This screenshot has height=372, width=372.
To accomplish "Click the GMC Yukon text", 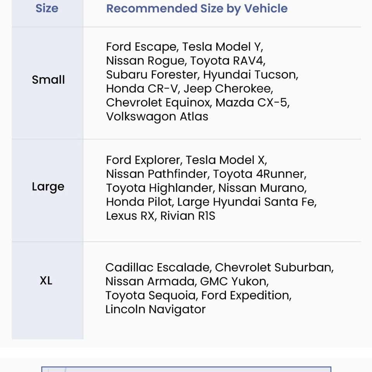I will [234, 281].
